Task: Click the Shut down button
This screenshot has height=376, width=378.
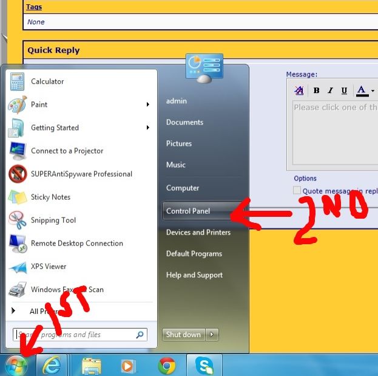Action: tap(184, 335)
